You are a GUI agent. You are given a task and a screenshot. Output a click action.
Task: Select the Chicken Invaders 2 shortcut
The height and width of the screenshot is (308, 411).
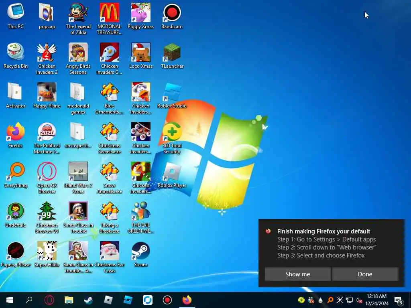pyautogui.click(x=47, y=59)
